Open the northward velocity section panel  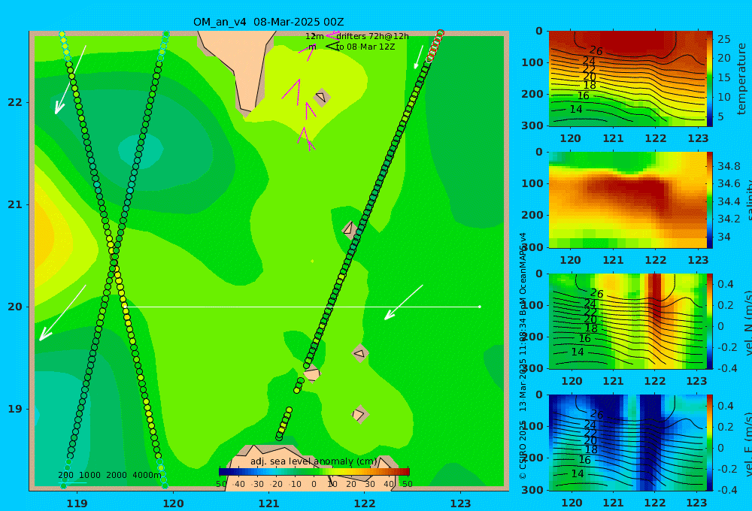click(627, 321)
